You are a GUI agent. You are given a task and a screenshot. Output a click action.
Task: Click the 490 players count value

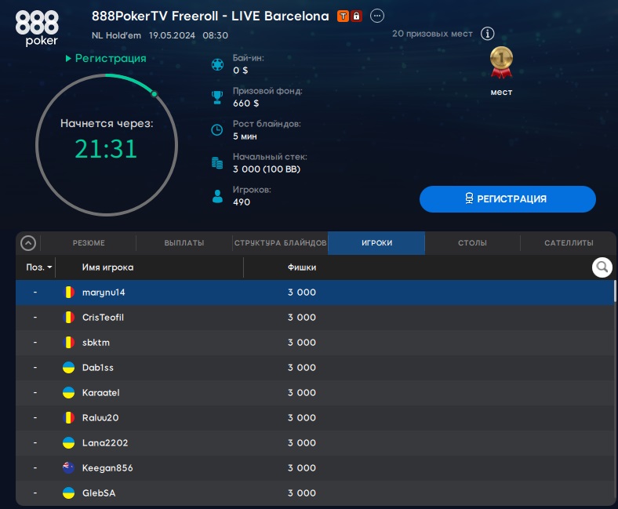pyautogui.click(x=242, y=202)
